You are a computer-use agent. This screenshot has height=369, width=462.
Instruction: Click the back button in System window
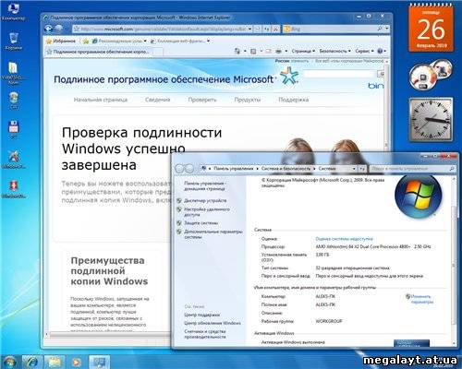[180, 169]
